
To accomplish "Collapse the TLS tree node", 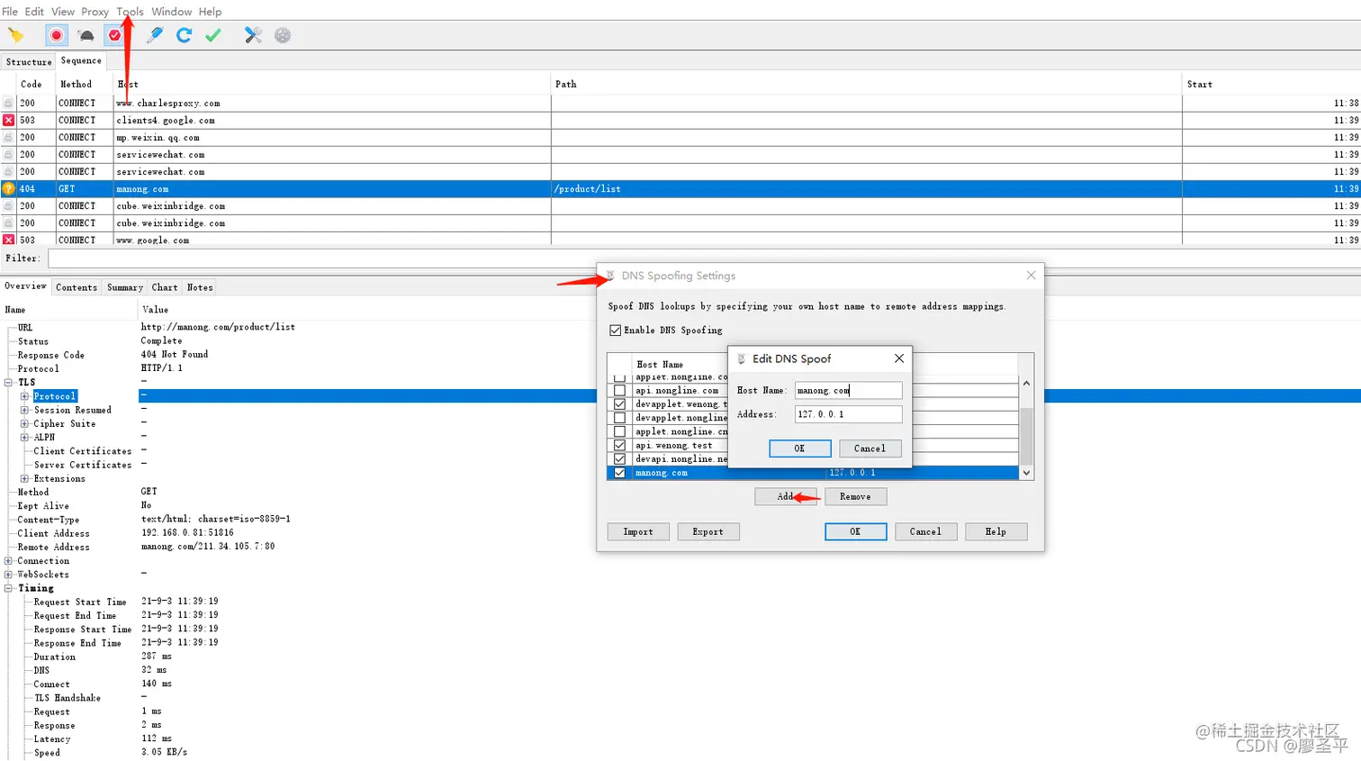I will pyautogui.click(x=8, y=383).
